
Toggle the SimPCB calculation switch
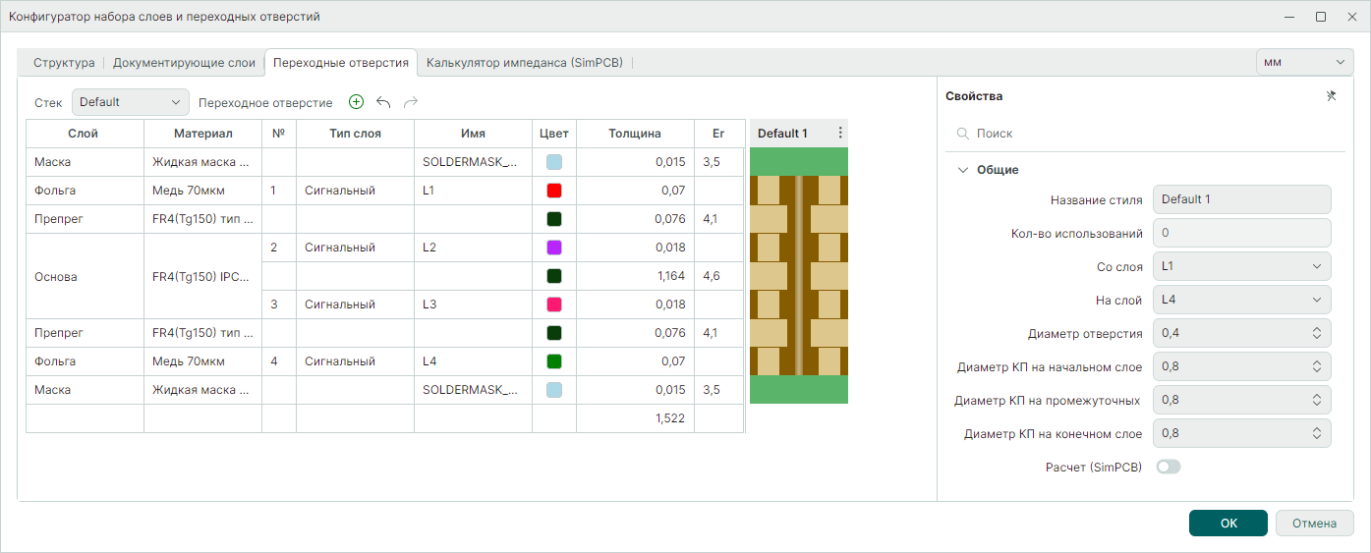(1169, 468)
